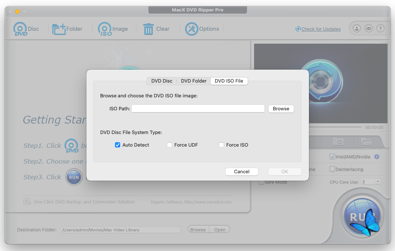
Task: Open the Options wrench icon
Action: tap(191, 29)
